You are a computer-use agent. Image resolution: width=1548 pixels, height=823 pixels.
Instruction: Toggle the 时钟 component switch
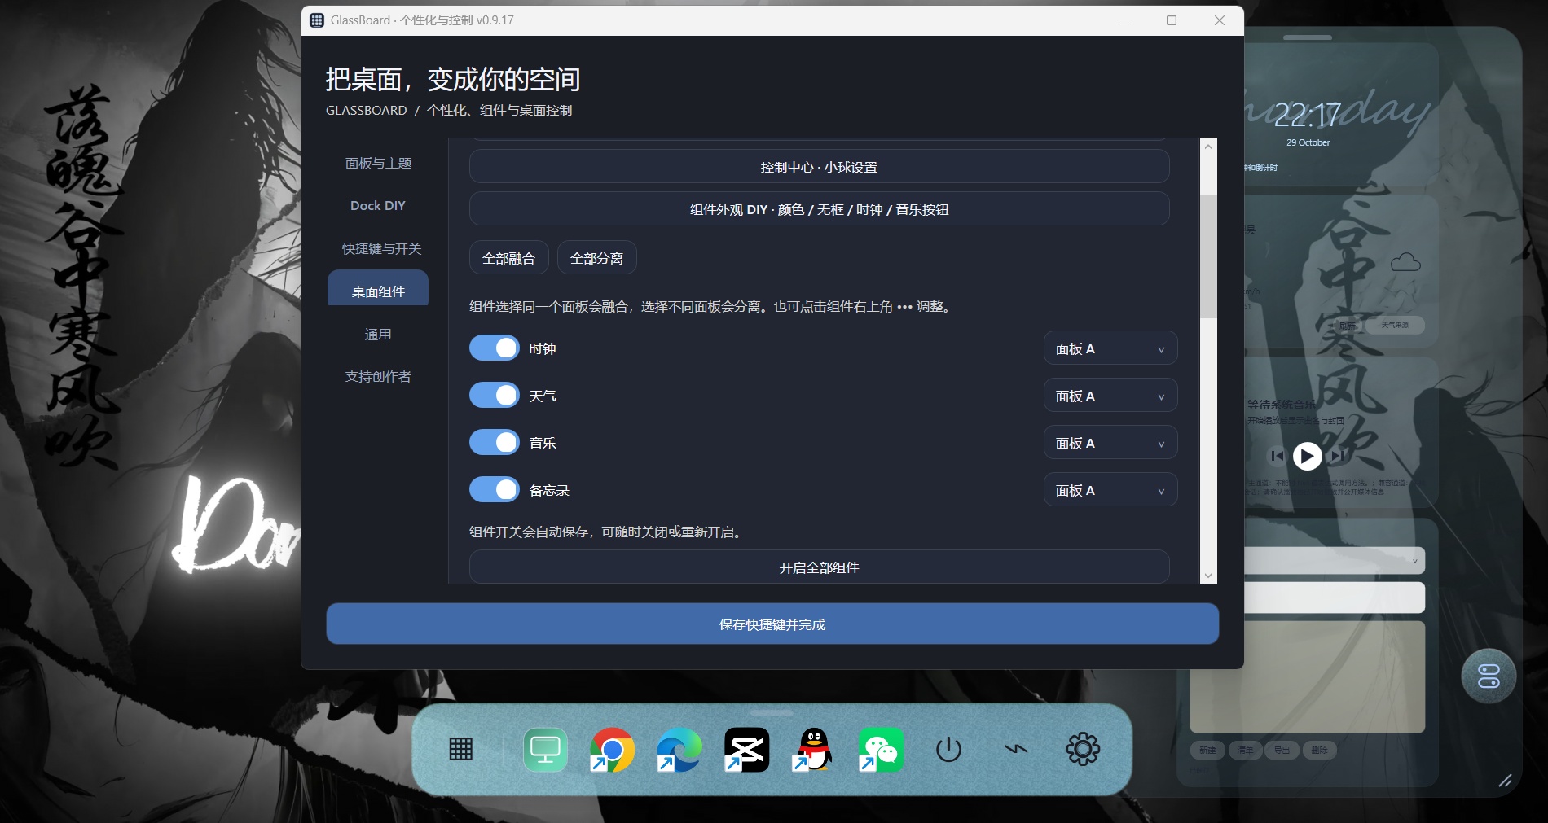coord(495,348)
